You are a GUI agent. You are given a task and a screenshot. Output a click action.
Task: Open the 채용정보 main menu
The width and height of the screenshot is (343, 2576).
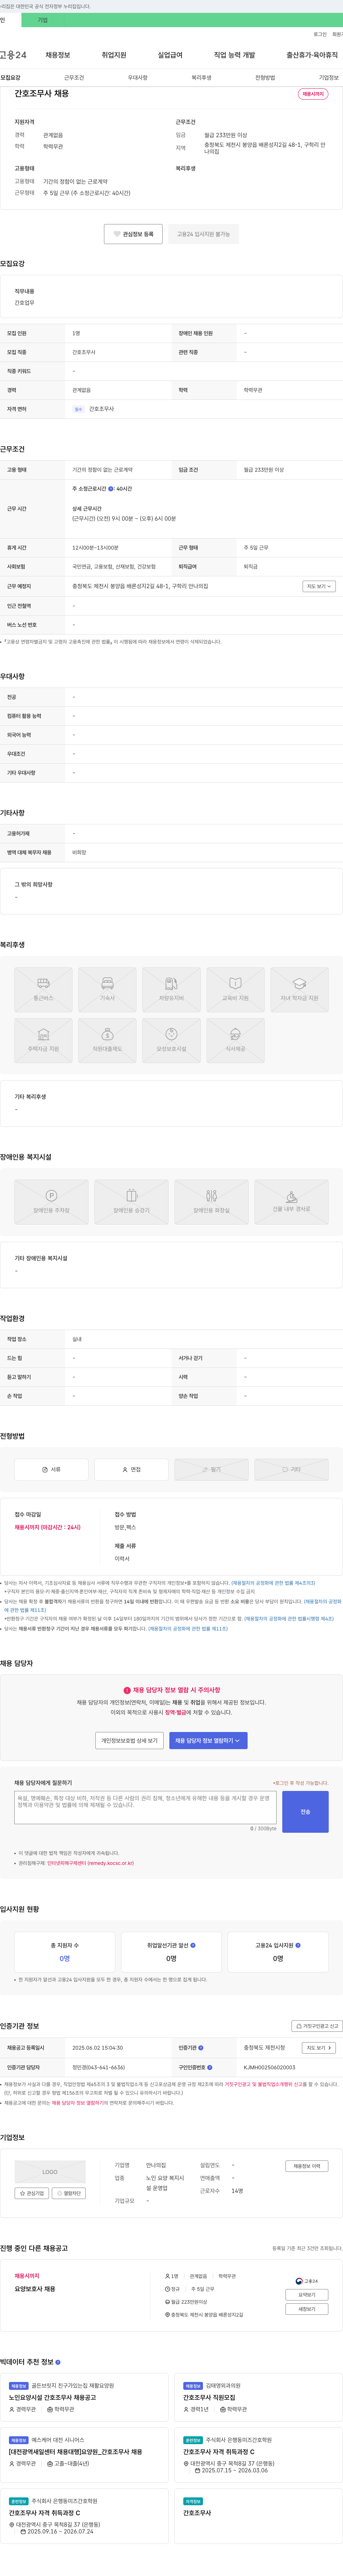(58, 55)
